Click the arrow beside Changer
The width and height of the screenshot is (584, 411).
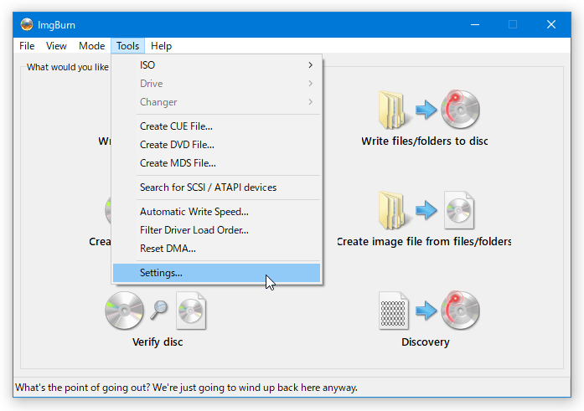[310, 102]
